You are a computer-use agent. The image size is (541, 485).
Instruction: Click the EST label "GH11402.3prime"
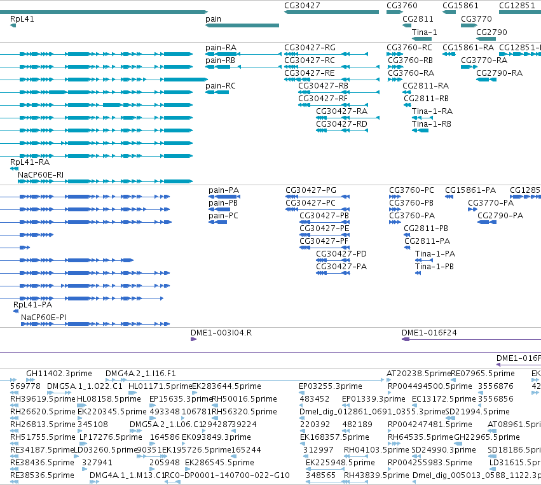click(59, 374)
